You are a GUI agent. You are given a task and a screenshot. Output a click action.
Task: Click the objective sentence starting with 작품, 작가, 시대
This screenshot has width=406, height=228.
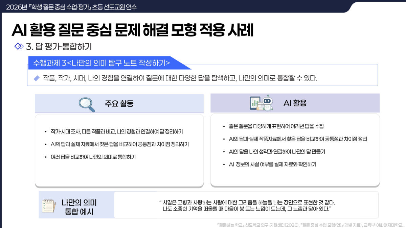click(x=180, y=78)
